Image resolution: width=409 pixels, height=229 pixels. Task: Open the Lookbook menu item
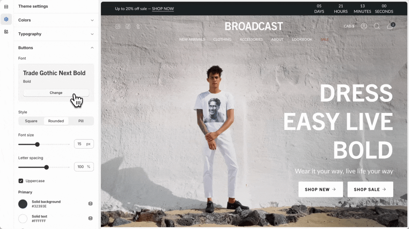[x=302, y=39]
